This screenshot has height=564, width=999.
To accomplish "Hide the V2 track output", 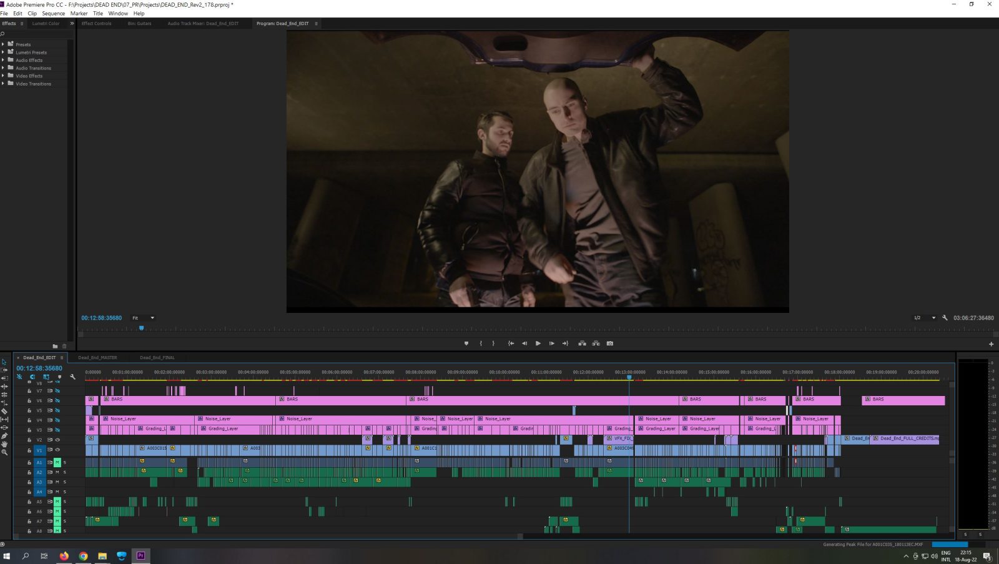I will (x=57, y=440).
